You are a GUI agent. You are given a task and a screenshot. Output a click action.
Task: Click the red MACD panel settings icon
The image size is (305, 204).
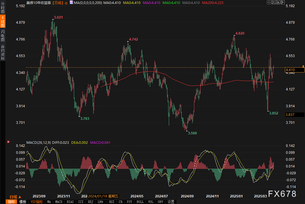(9, 142)
